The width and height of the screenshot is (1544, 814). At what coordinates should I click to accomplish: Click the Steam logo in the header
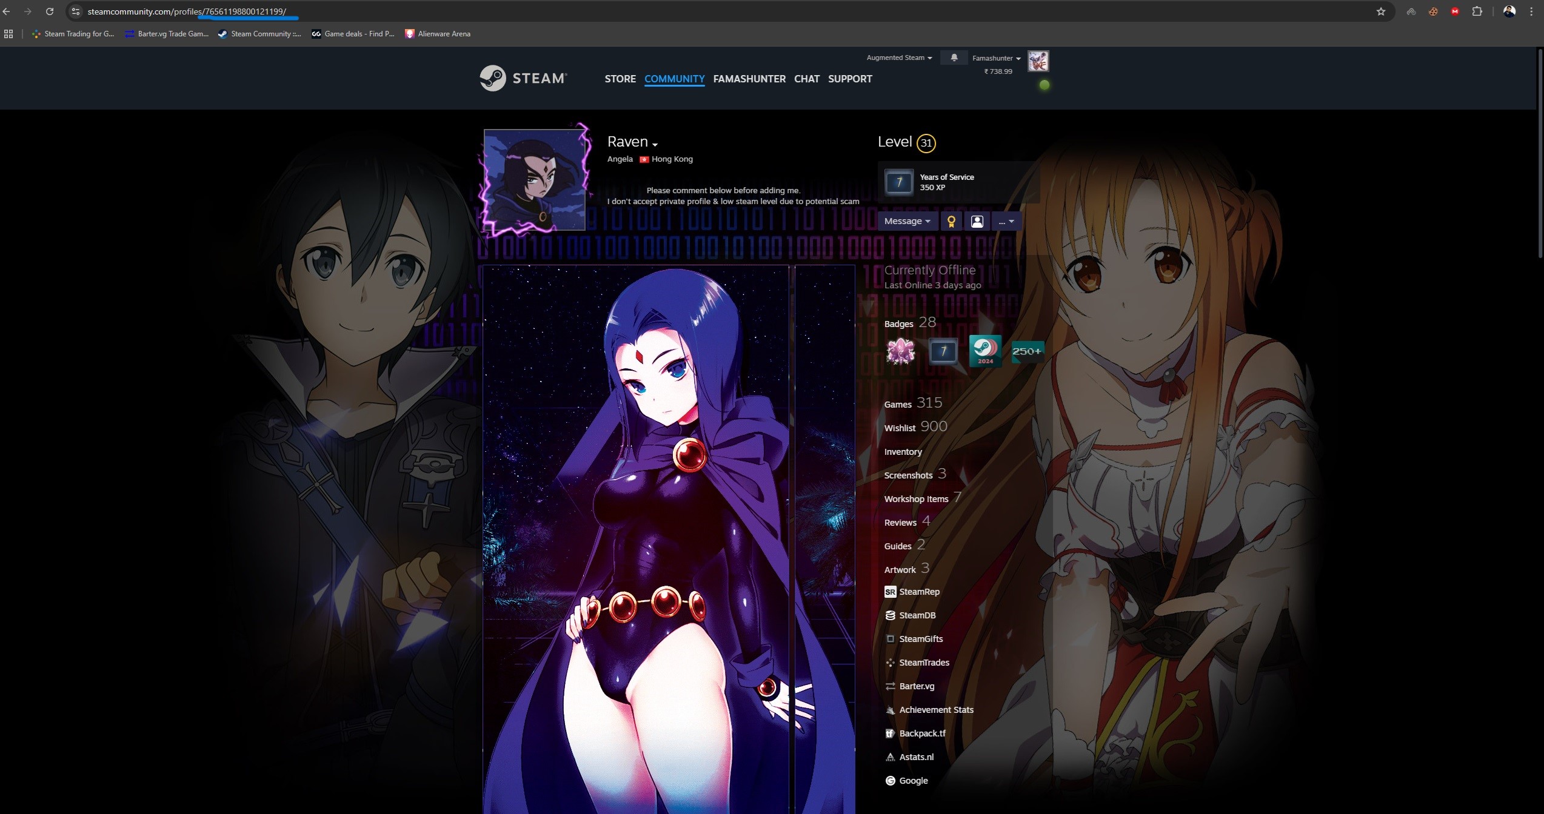click(523, 78)
